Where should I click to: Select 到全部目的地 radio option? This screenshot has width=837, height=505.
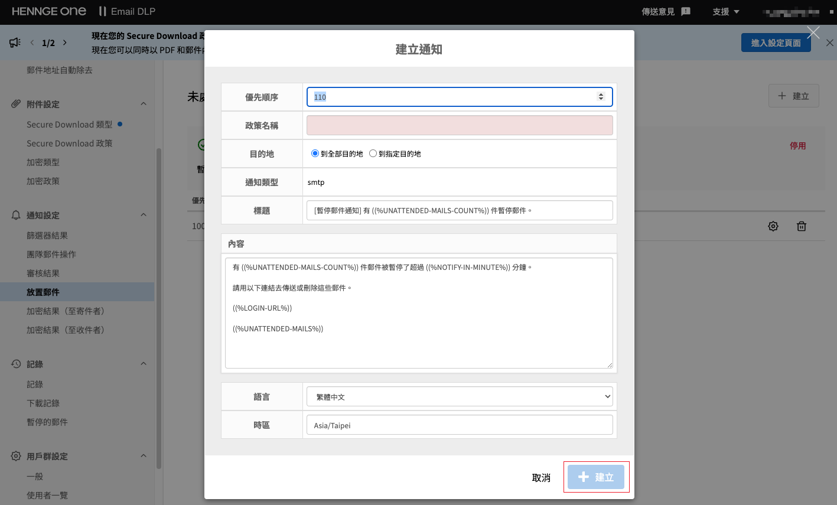(x=315, y=154)
